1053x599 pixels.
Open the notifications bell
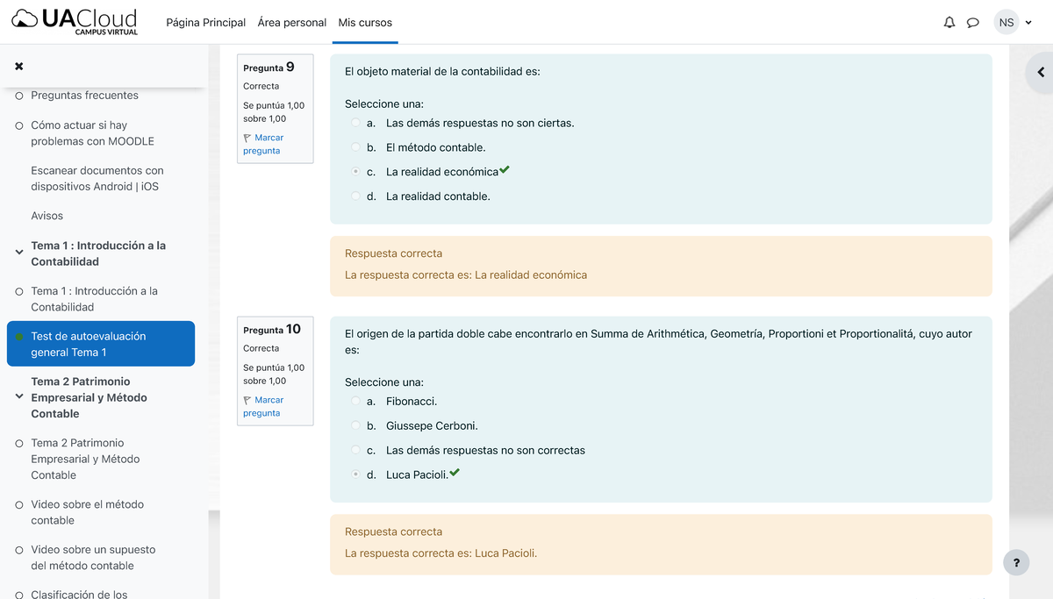tap(949, 23)
